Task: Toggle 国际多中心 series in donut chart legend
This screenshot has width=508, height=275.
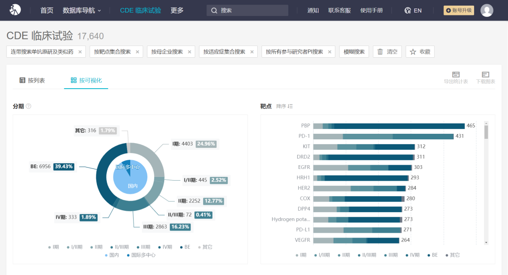Action: [141, 255]
